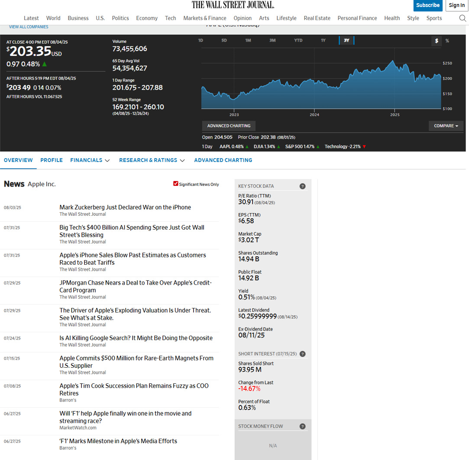469x460 pixels.
Task: Expand the Financials menu
Action: pos(90,160)
